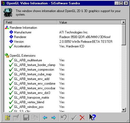The height and width of the screenshot is (123, 130).
Task: Select the Renderer field label
Action: click(x=20, y=37)
